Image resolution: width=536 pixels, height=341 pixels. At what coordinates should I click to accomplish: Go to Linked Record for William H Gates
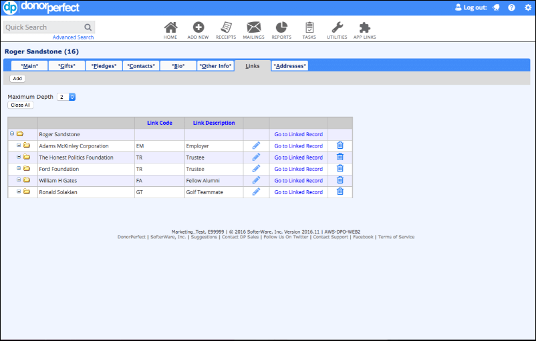point(299,181)
